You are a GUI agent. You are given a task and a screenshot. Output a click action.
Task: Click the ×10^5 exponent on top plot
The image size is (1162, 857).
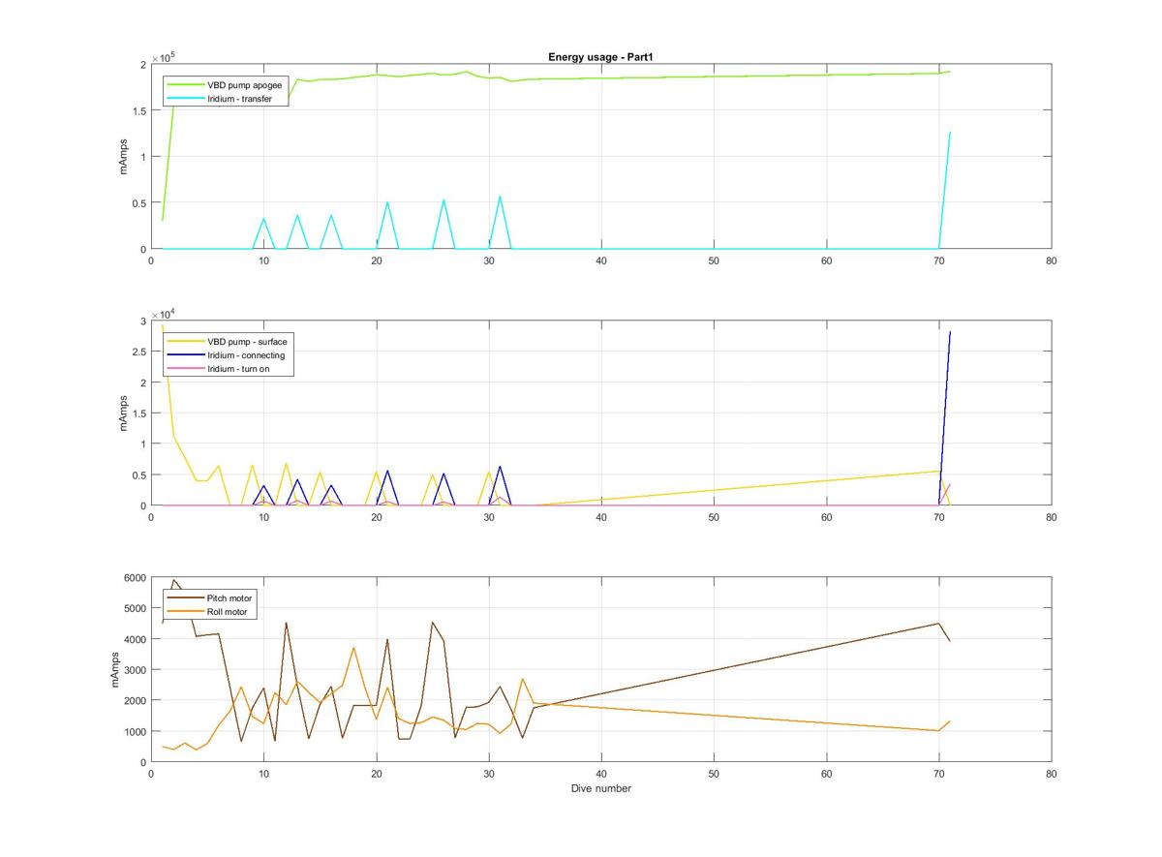point(162,58)
